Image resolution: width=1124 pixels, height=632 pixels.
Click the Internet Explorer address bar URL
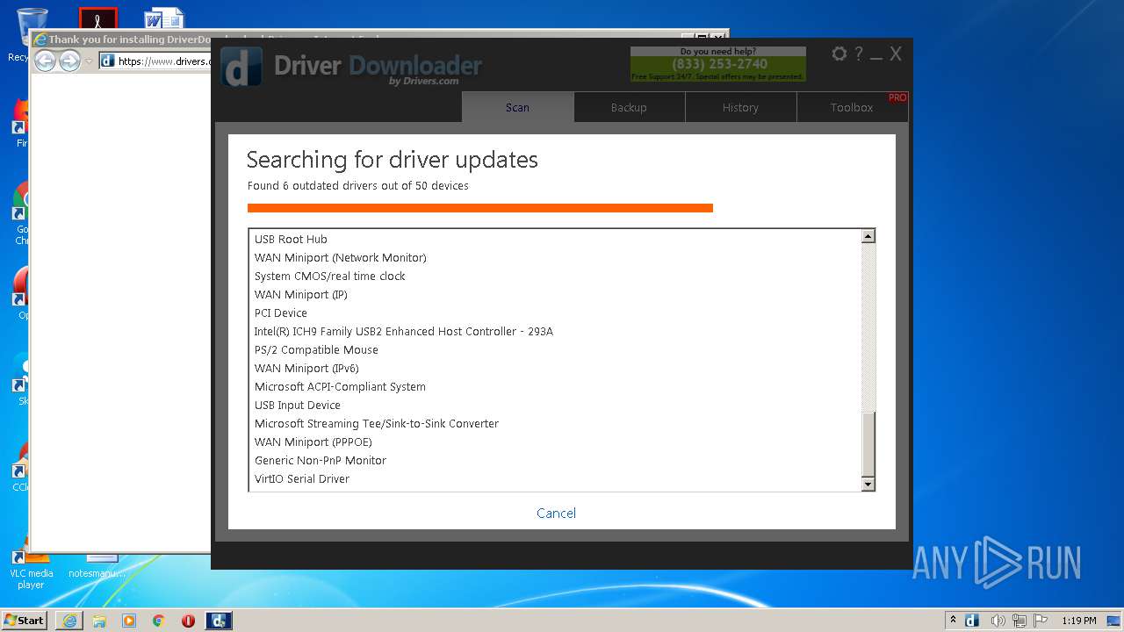point(164,61)
